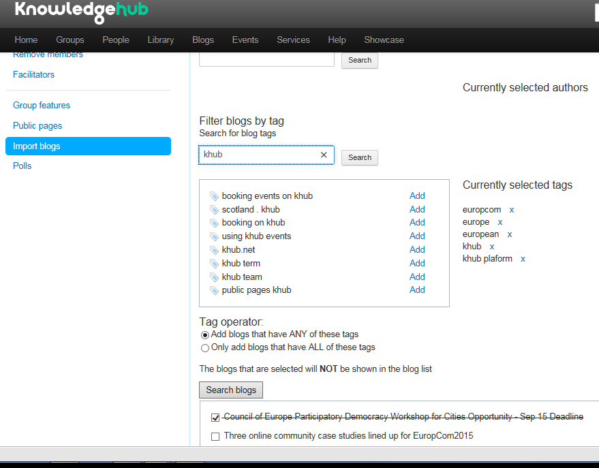Add the booking on khub tag
The width and height of the screenshot is (599, 468).
click(x=417, y=223)
